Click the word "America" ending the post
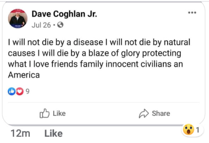This screenshot has height=143, width=209. pyautogui.click(x=24, y=75)
